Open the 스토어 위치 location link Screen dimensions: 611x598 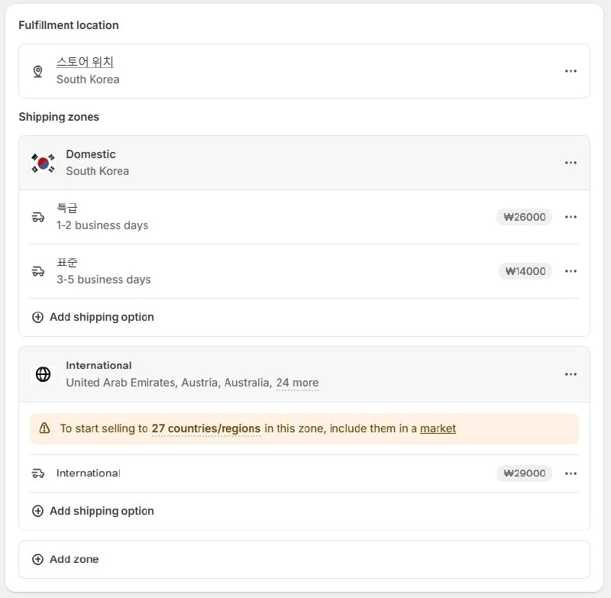pyautogui.click(x=85, y=62)
